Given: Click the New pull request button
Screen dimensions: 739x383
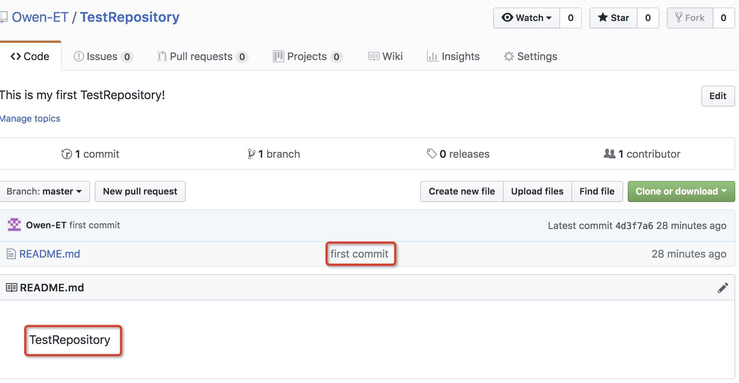Looking at the screenshot, I should pos(140,191).
